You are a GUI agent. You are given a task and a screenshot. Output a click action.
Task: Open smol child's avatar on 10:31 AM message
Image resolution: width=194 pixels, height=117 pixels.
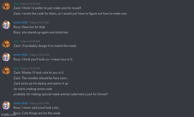[6, 25]
